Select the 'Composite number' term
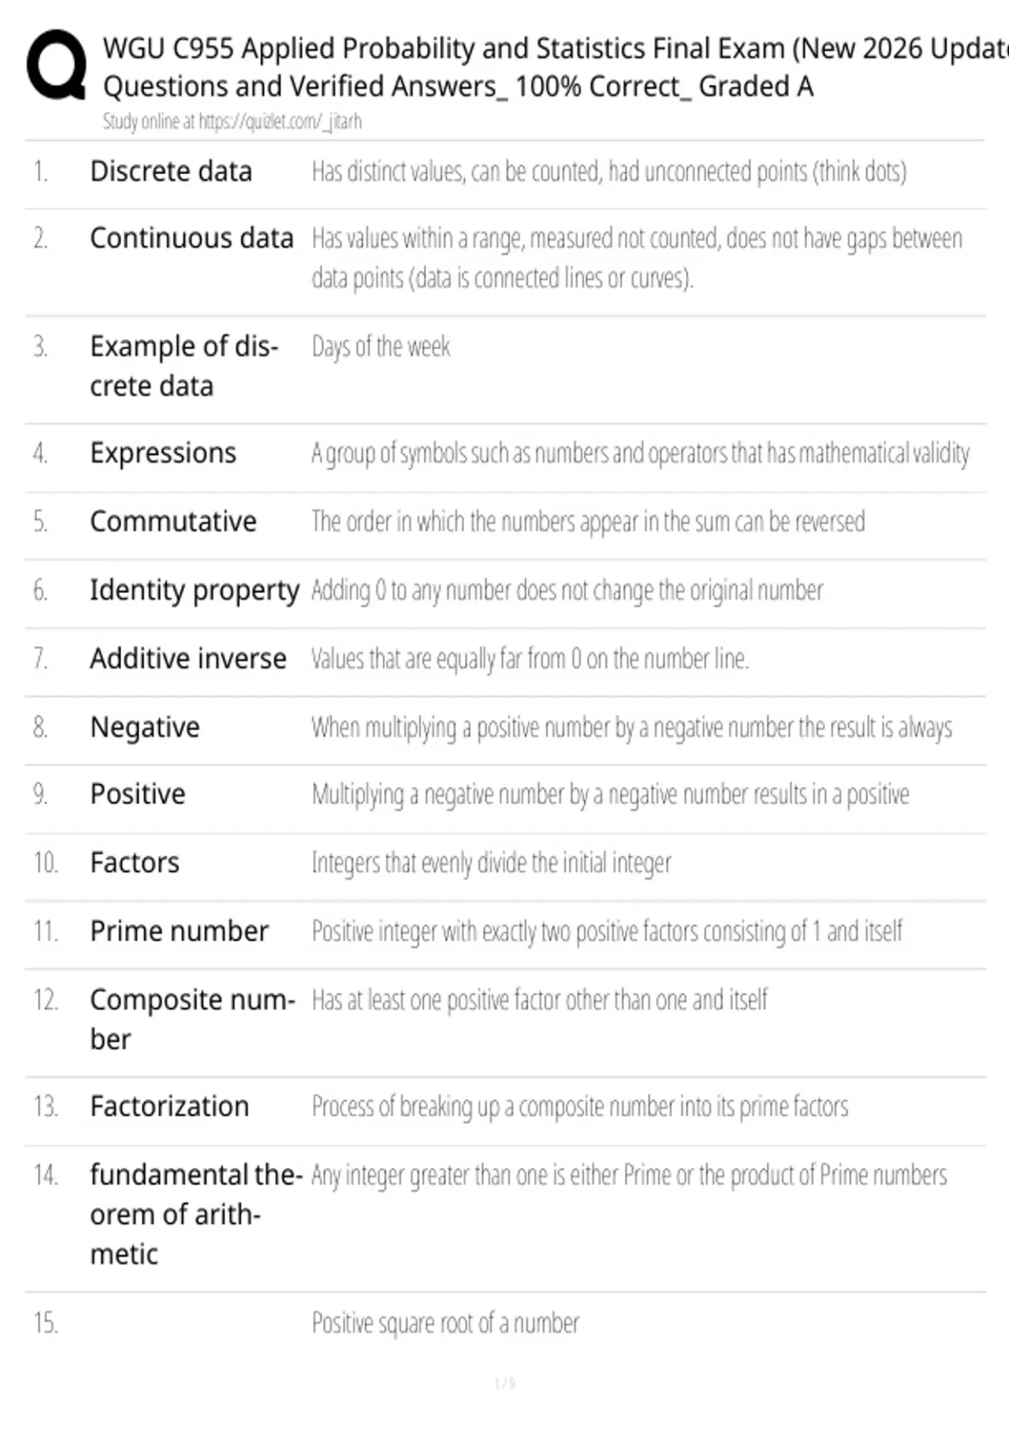Viewport: 1009px width, 1430px height. 193,1020
